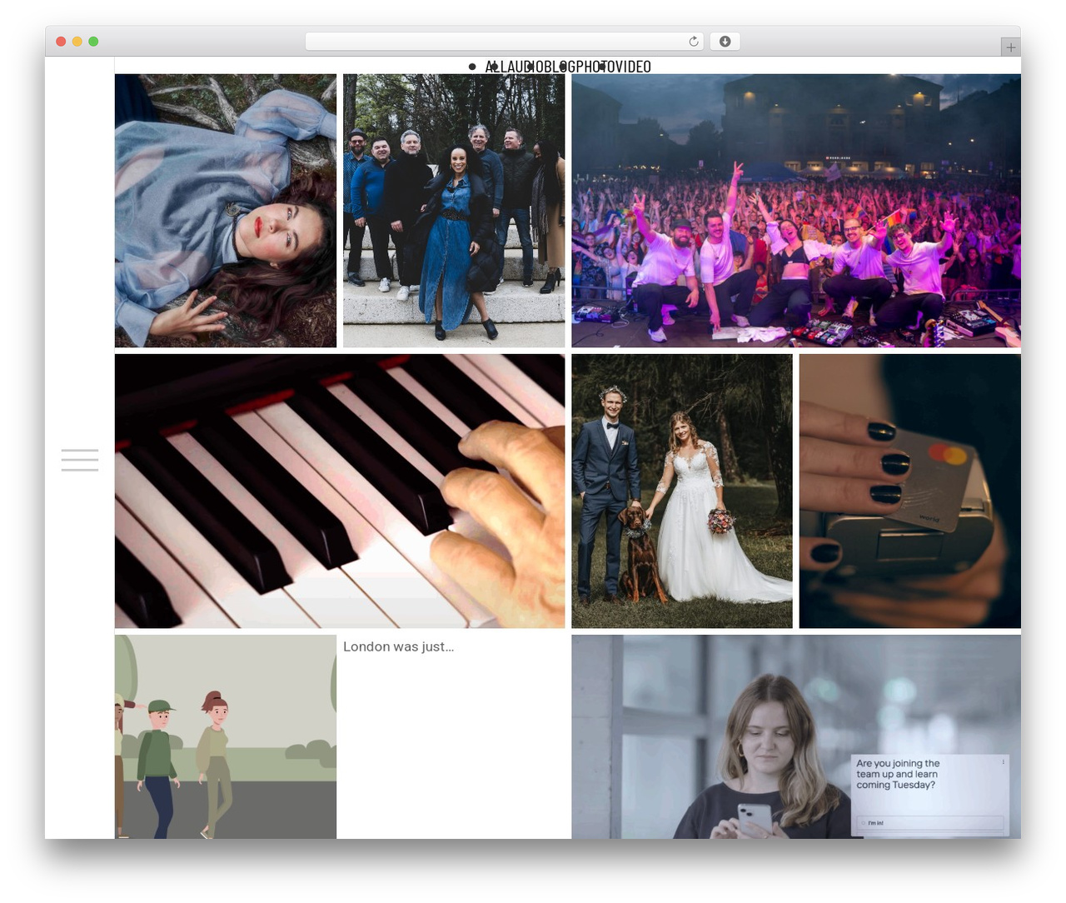
Task: Minimize the window with yellow button
Action: point(77,42)
